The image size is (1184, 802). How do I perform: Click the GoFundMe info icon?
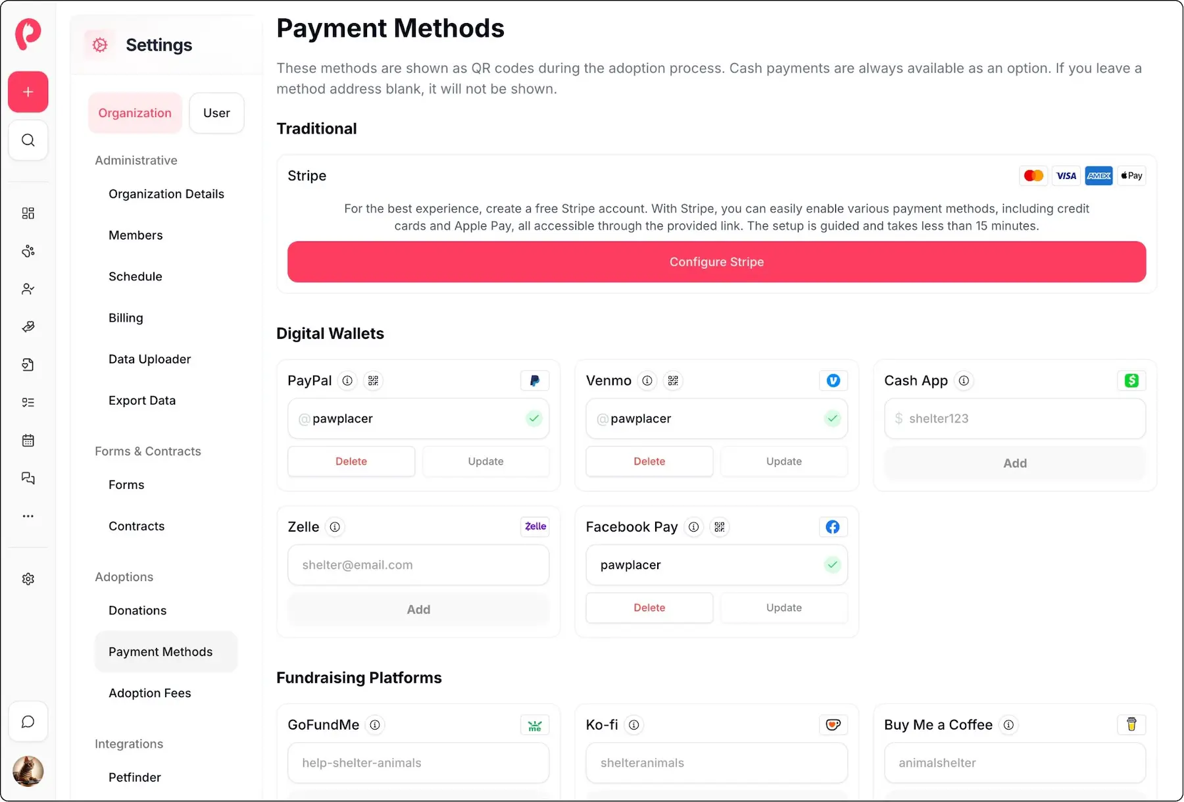click(375, 724)
